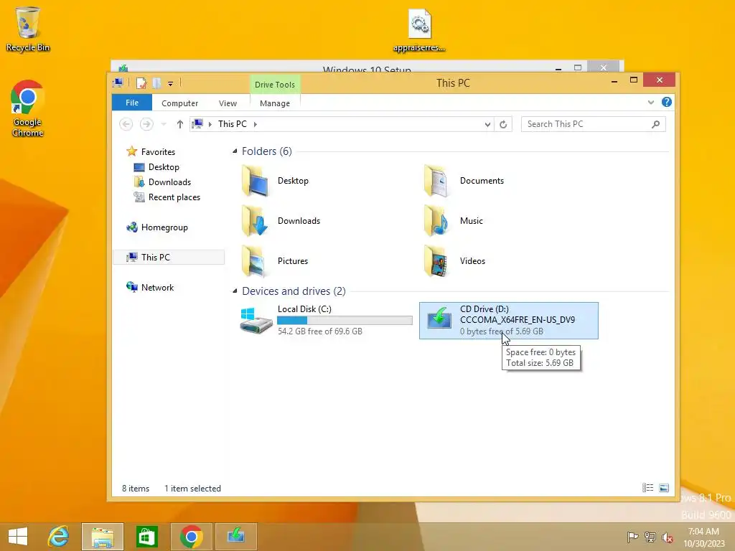This screenshot has width=735, height=551.
Task: Open the Windows Store taskbar icon
Action: pos(146,537)
